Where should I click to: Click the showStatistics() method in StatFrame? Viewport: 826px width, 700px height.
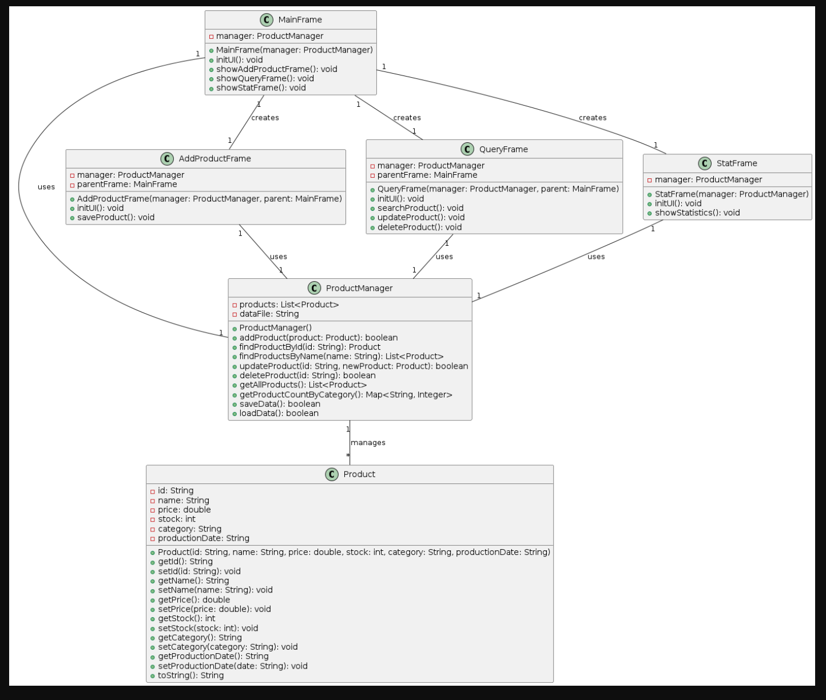[x=698, y=213]
